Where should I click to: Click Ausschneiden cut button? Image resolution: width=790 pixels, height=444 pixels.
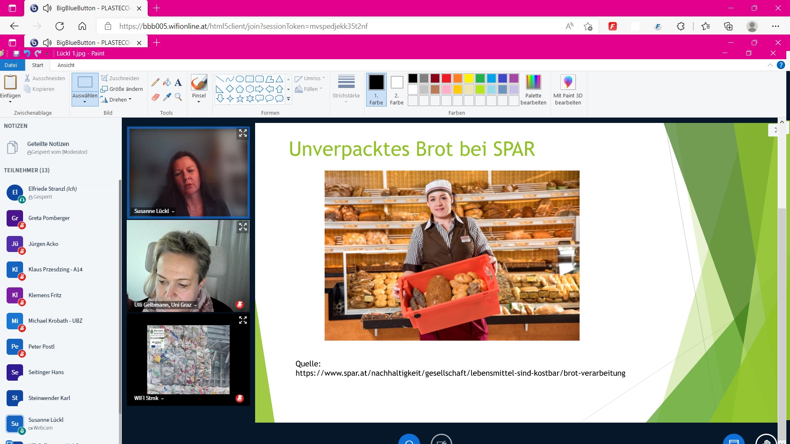44,78
